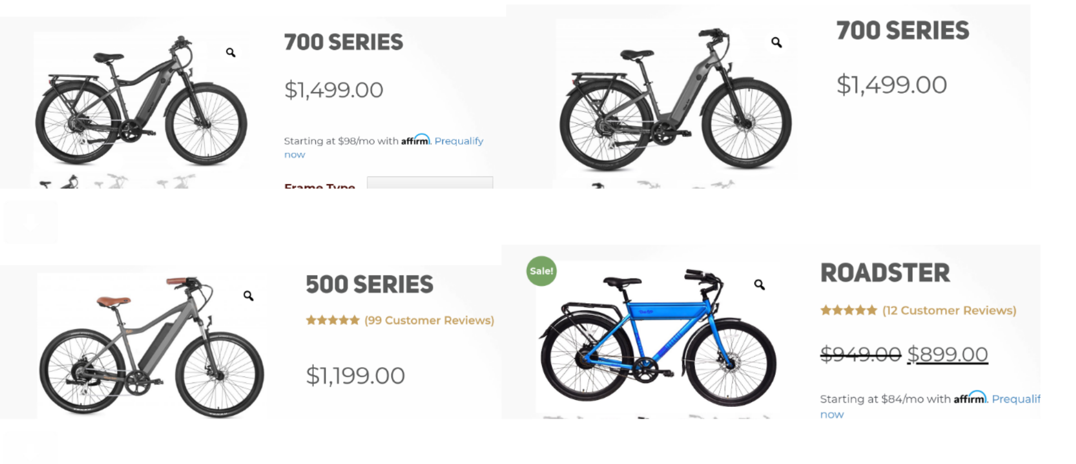Open the Frame Type dropdown
Image resolution: width=1076 pixels, height=464 pixels.
click(430, 183)
